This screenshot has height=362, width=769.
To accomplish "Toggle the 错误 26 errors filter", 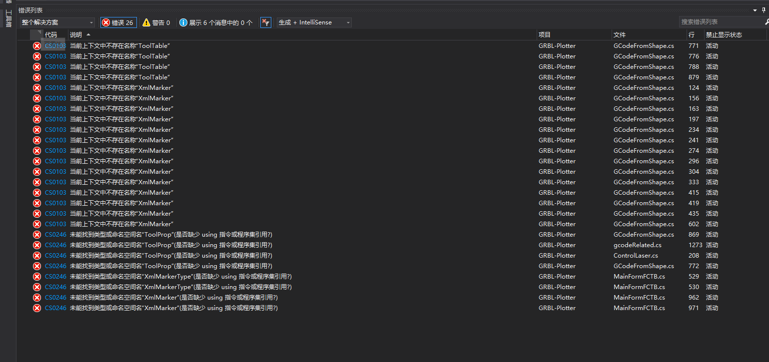I will click(x=118, y=22).
